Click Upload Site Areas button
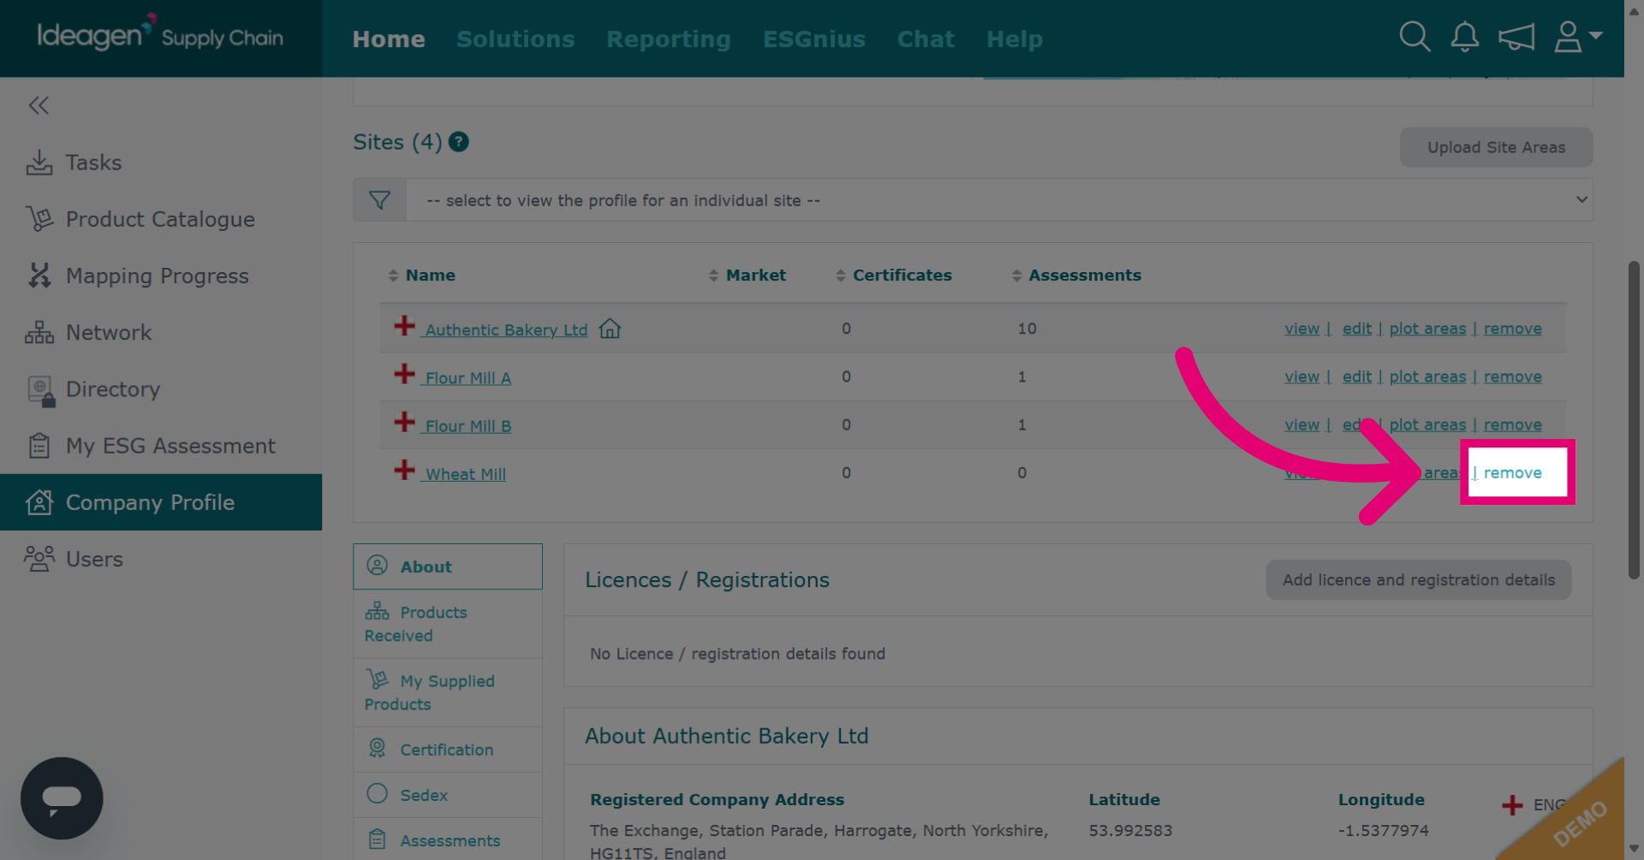 pos(1496,147)
